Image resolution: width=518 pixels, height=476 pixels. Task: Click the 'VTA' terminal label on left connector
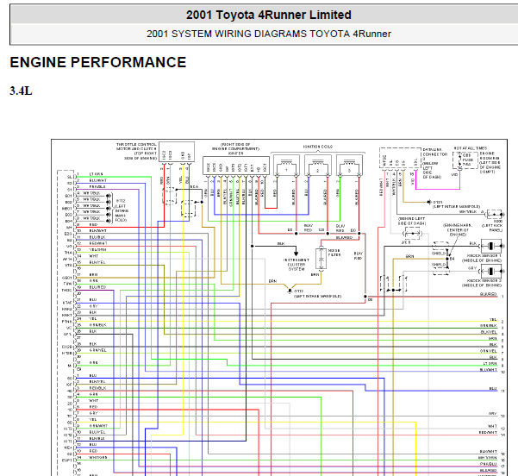click(68, 265)
